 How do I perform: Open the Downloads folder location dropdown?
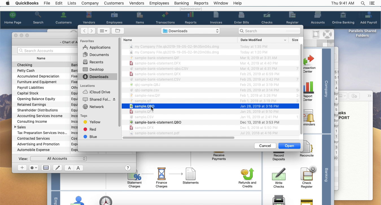(x=191, y=31)
